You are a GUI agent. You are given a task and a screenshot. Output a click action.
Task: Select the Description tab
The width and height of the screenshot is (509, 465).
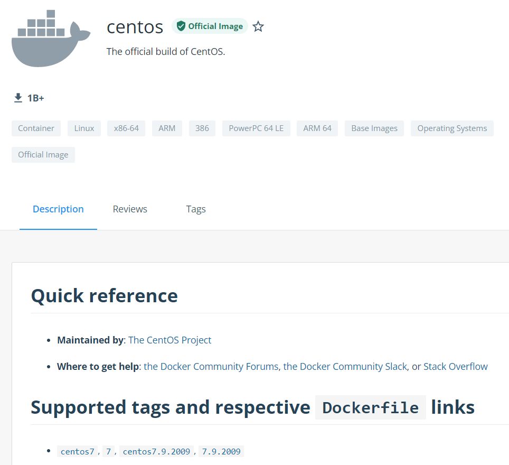tap(58, 209)
